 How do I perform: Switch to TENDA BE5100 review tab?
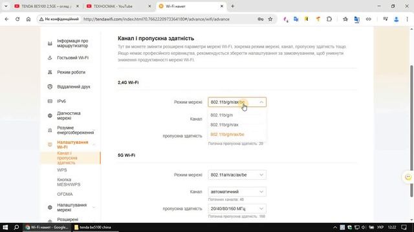pos(47,6)
